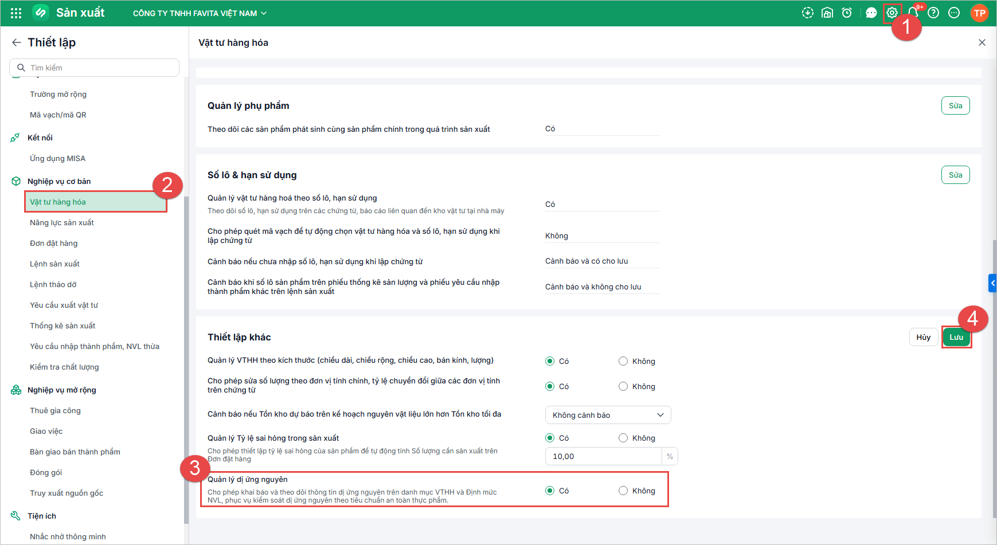The height and width of the screenshot is (545, 997).
Task: Open Đóng gói settings
Action: pos(46,472)
